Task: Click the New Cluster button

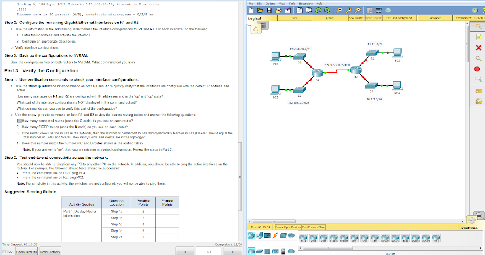Action: [356, 18]
